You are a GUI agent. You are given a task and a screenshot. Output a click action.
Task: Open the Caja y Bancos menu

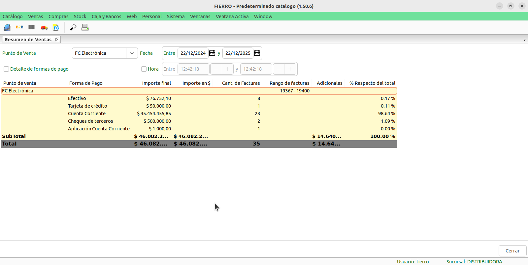(106, 17)
